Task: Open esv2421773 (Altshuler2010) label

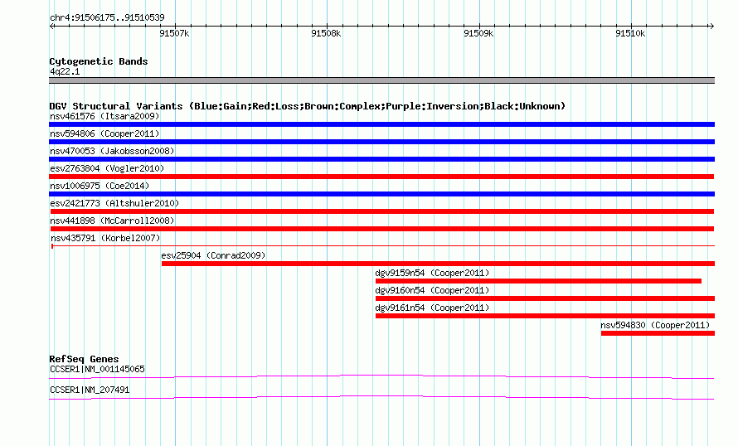Action: 114,203
